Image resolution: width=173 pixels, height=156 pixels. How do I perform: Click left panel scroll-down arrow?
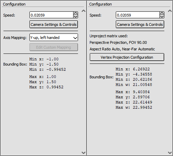click(84, 153)
